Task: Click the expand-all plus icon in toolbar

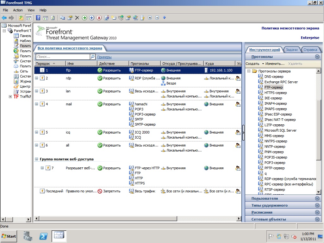Action: pyautogui.click(x=150, y=18)
